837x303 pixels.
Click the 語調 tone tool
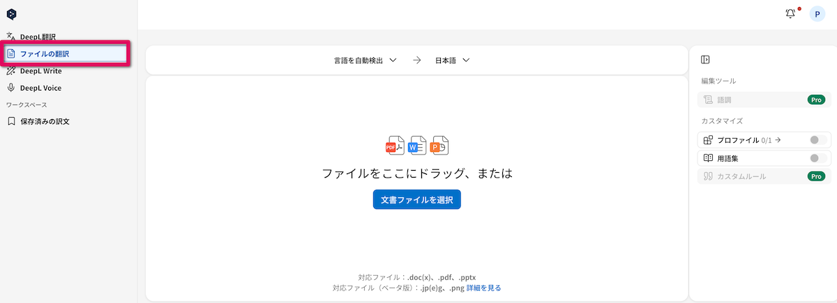(x=764, y=100)
